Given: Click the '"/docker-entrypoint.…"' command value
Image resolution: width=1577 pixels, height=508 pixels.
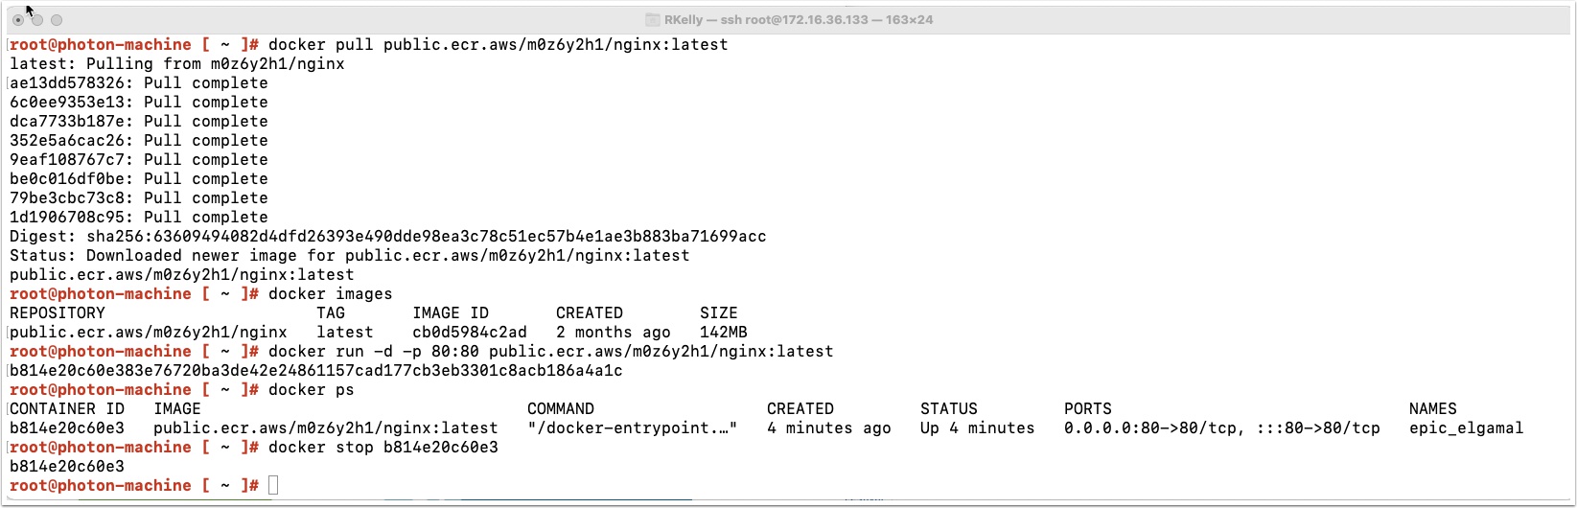Looking at the screenshot, I should 633,428.
